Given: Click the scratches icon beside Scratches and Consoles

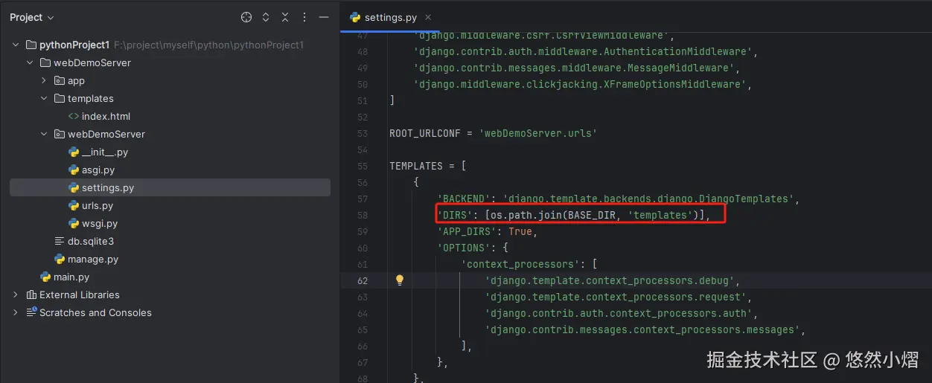Looking at the screenshot, I should [31, 312].
